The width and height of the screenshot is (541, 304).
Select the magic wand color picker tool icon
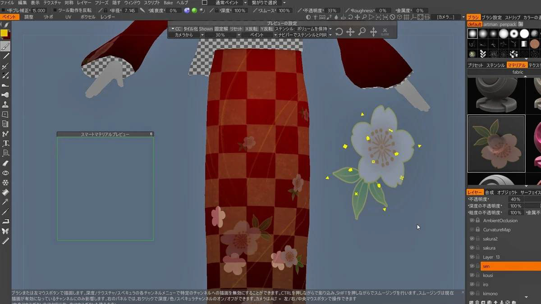tap(5, 202)
